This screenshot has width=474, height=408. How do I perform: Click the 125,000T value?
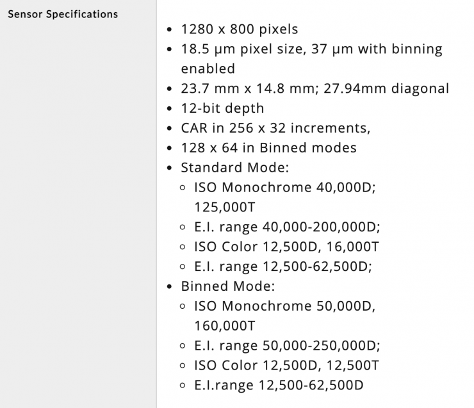click(224, 207)
